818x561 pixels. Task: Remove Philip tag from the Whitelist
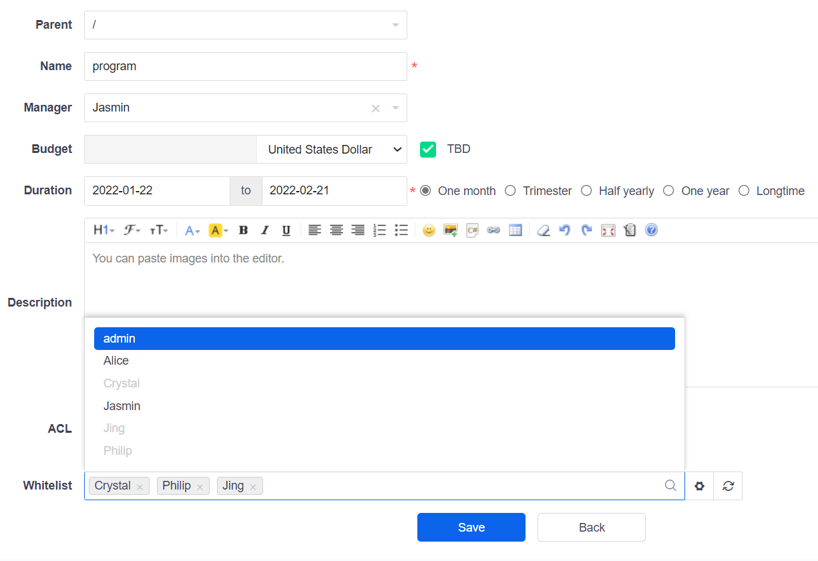click(x=200, y=487)
